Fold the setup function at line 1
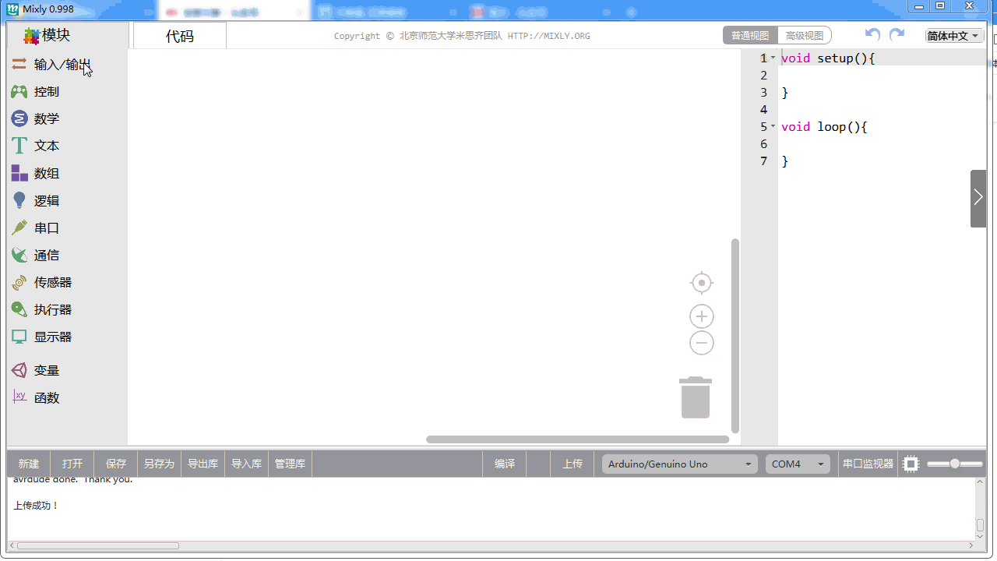This screenshot has width=997, height=561. pyautogui.click(x=773, y=58)
